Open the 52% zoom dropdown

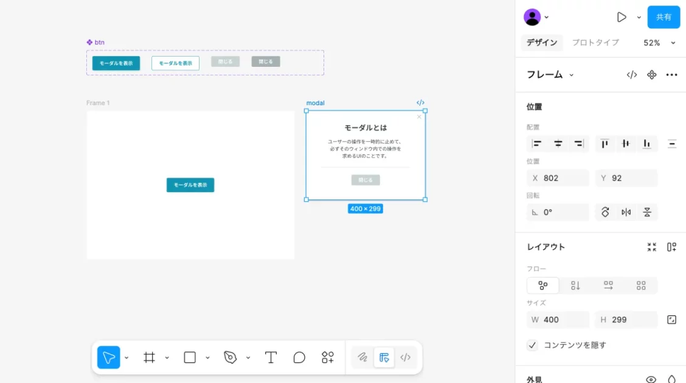tap(660, 43)
